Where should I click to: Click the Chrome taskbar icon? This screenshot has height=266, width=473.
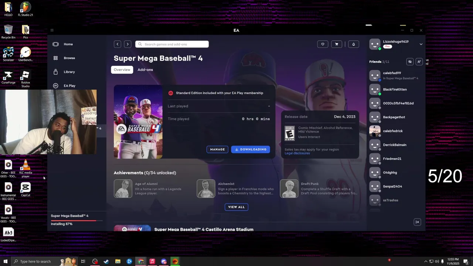coord(141,262)
